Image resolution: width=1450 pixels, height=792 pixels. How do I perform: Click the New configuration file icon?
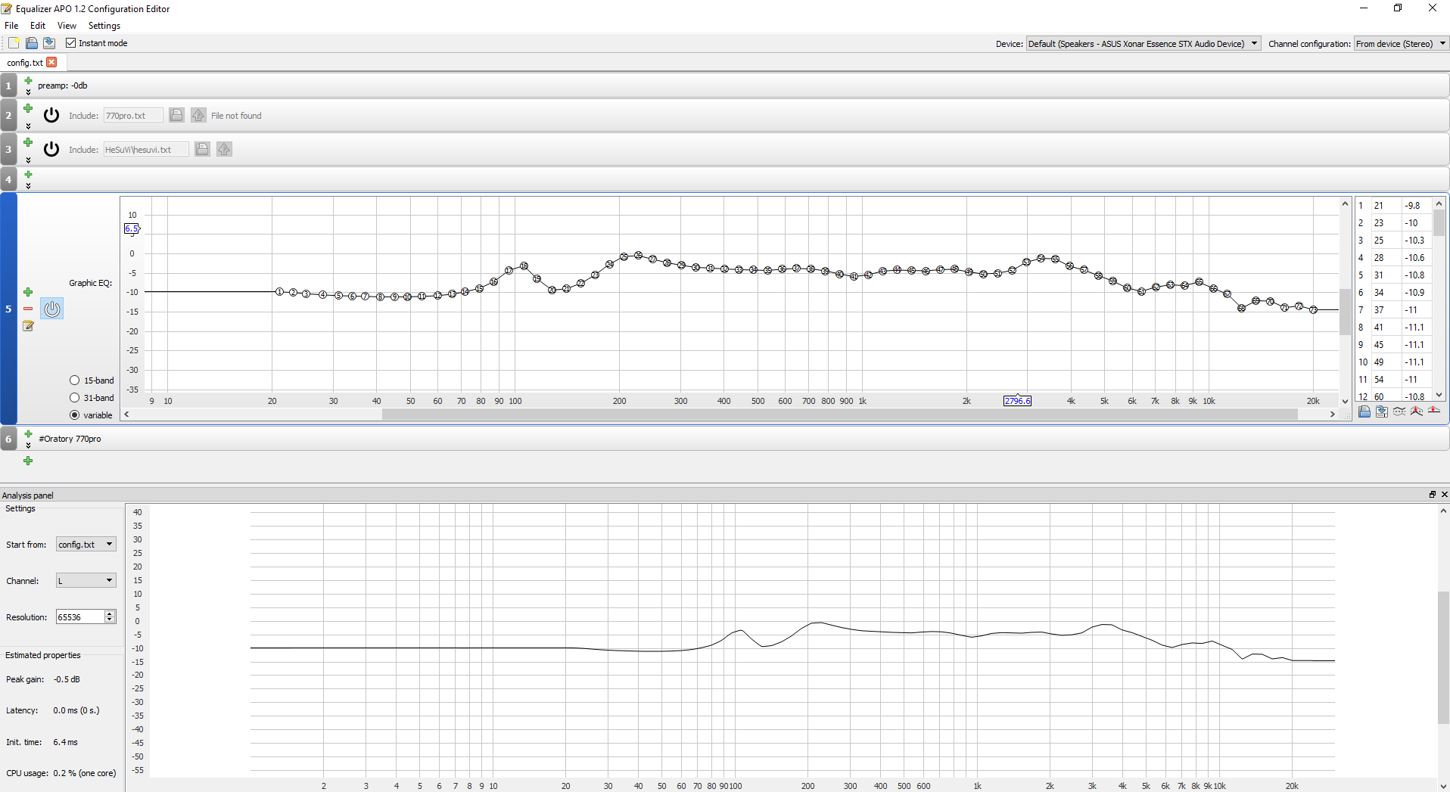pyautogui.click(x=14, y=43)
